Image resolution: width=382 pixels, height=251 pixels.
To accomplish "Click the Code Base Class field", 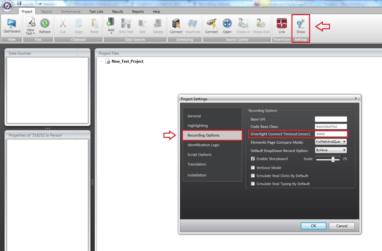I will (x=331, y=126).
